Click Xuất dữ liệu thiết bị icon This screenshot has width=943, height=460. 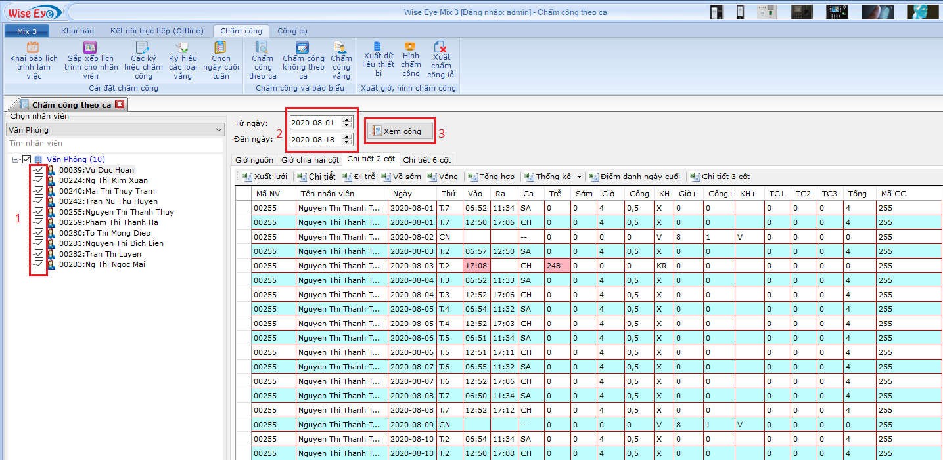(x=378, y=46)
